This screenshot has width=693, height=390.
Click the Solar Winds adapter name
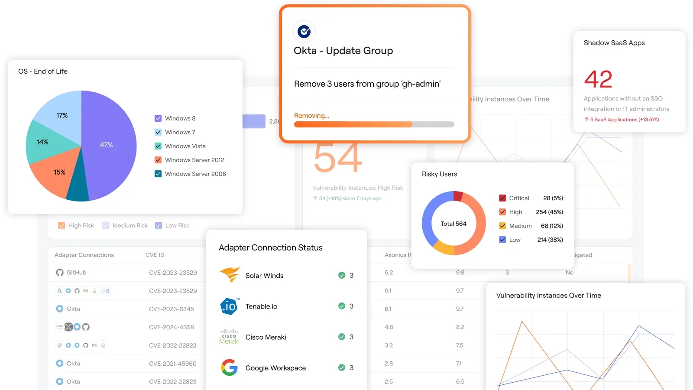pos(264,276)
